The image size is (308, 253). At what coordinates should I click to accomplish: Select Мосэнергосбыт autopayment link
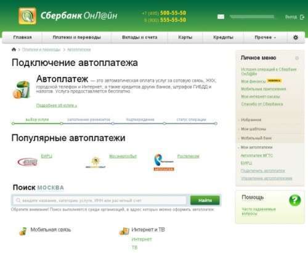123,156
